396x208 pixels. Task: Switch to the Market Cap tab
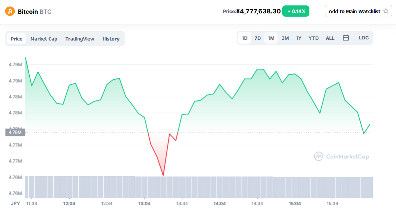(x=44, y=39)
